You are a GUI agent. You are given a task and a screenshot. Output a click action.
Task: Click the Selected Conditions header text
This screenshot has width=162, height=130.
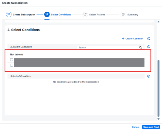tap(21, 76)
